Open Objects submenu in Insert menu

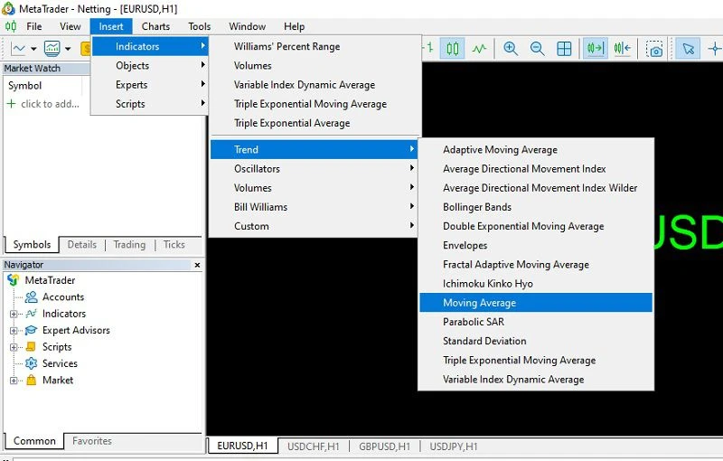(x=150, y=65)
